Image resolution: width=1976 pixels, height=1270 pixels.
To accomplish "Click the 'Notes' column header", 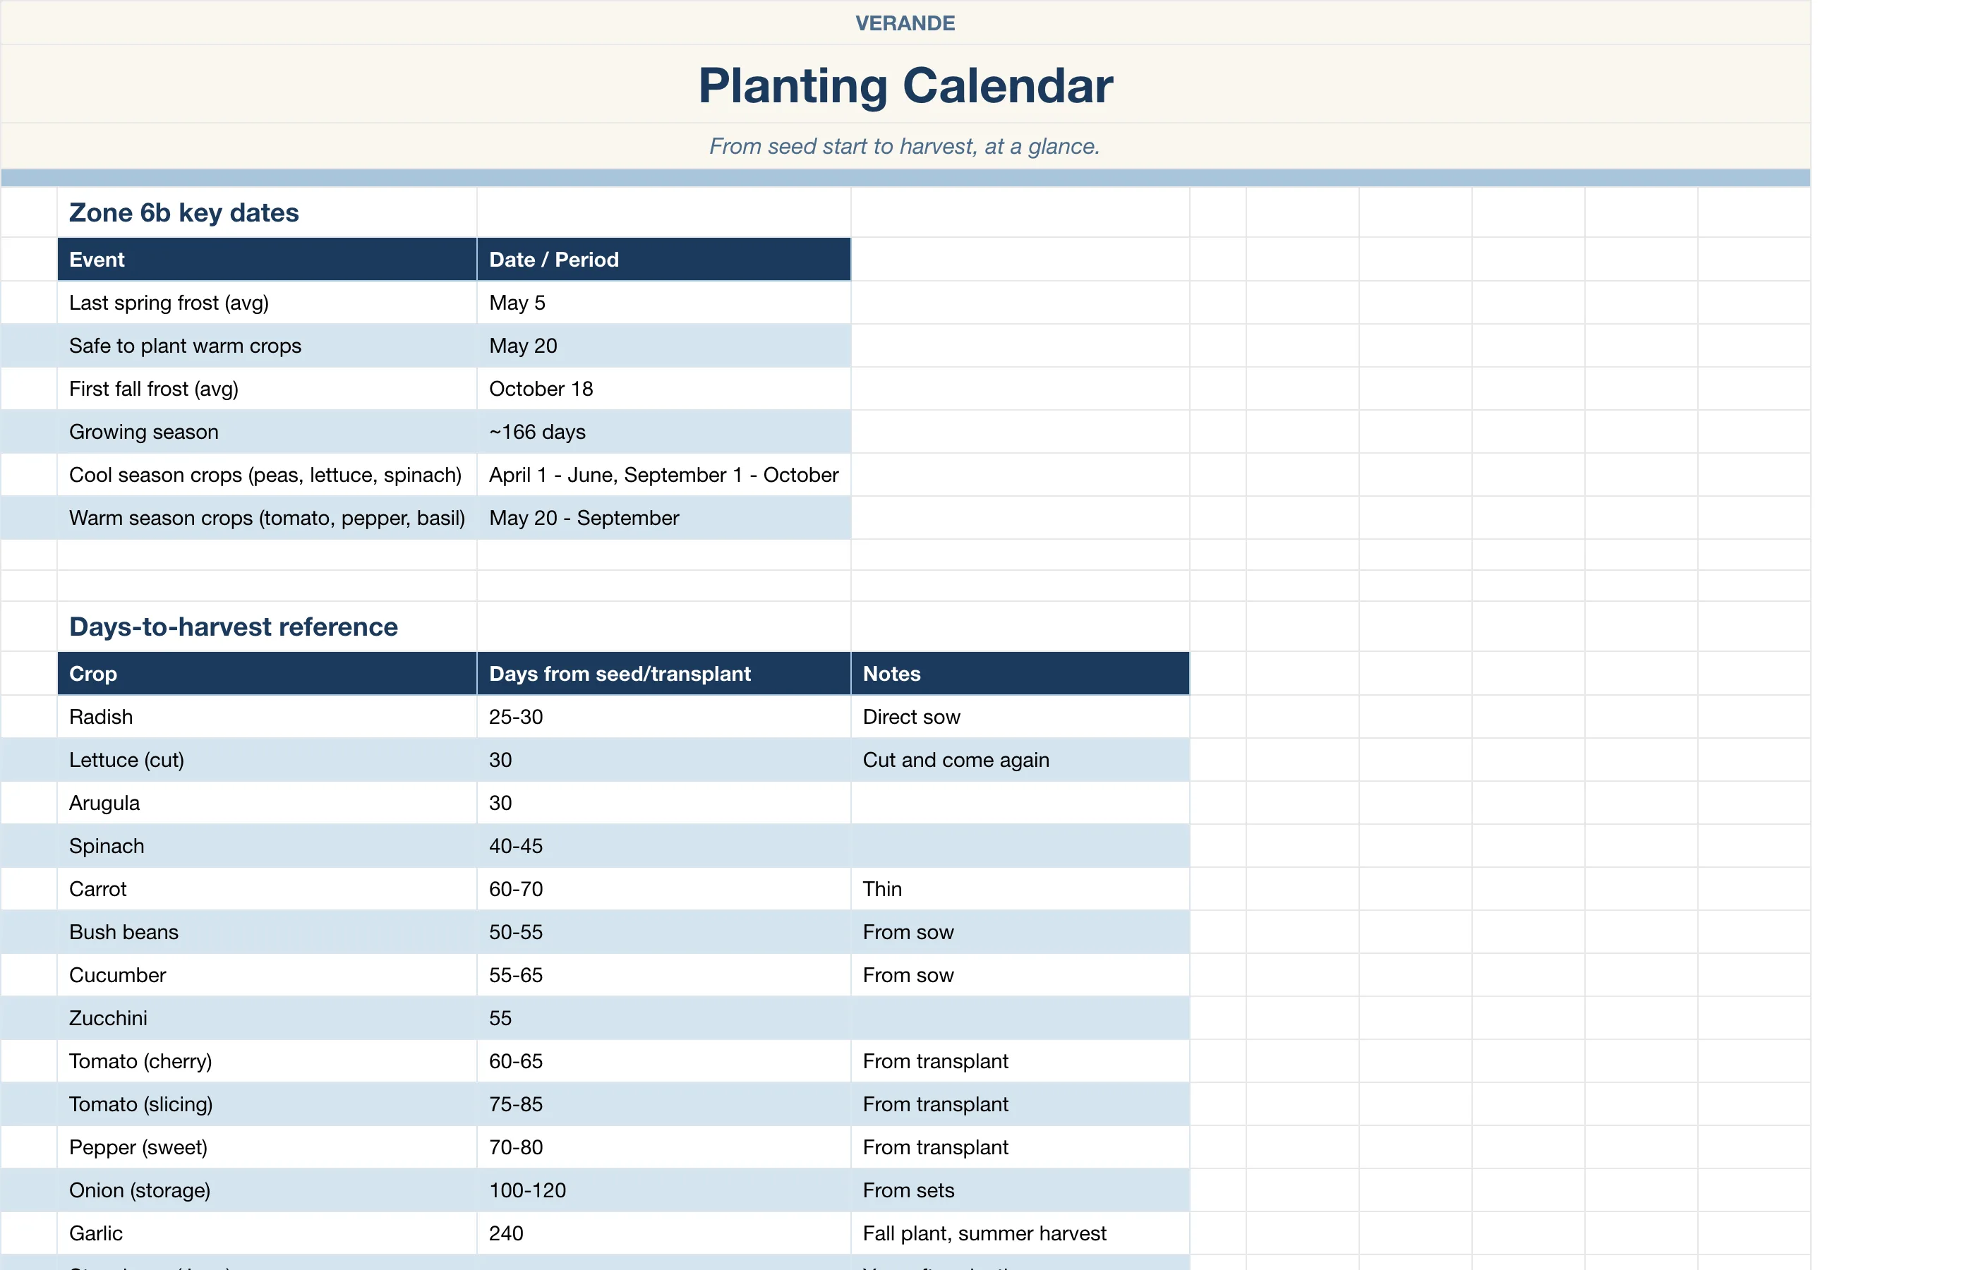I will click(1019, 674).
